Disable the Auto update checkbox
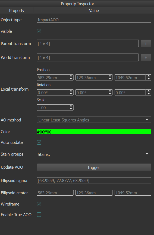This screenshot has height=235, width=154. [39, 142]
